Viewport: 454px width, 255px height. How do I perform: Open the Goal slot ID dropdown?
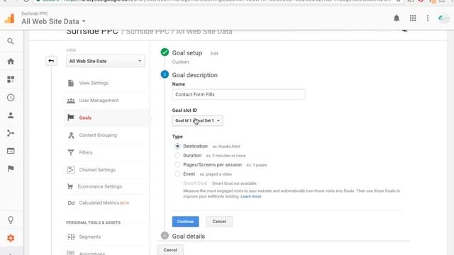[x=197, y=120]
